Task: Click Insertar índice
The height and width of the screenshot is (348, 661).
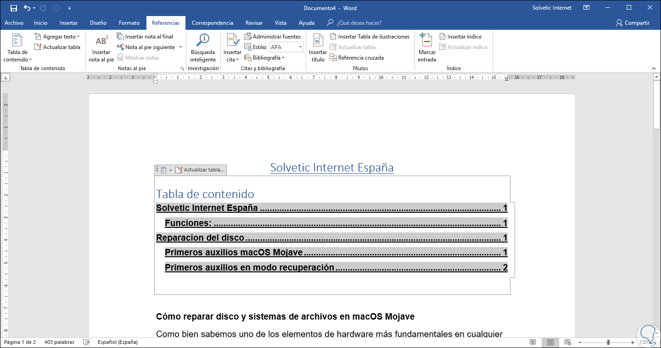Action: click(x=460, y=37)
